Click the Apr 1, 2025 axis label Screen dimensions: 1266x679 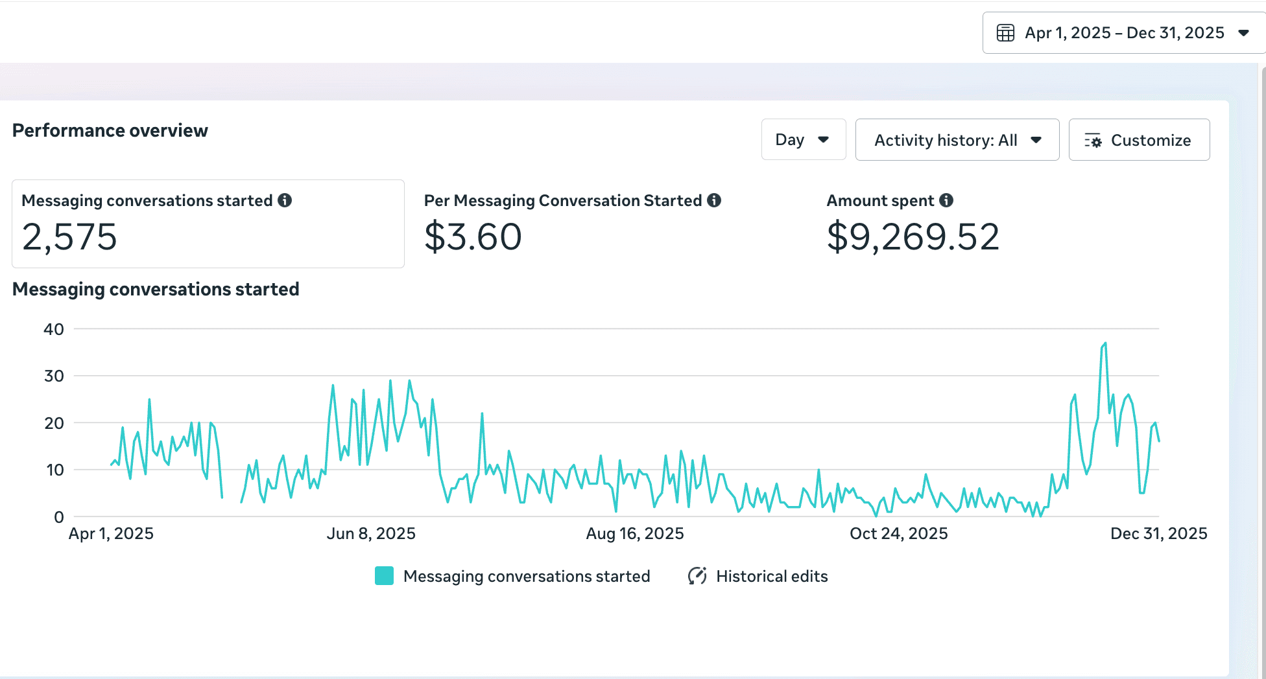coord(111,533)
